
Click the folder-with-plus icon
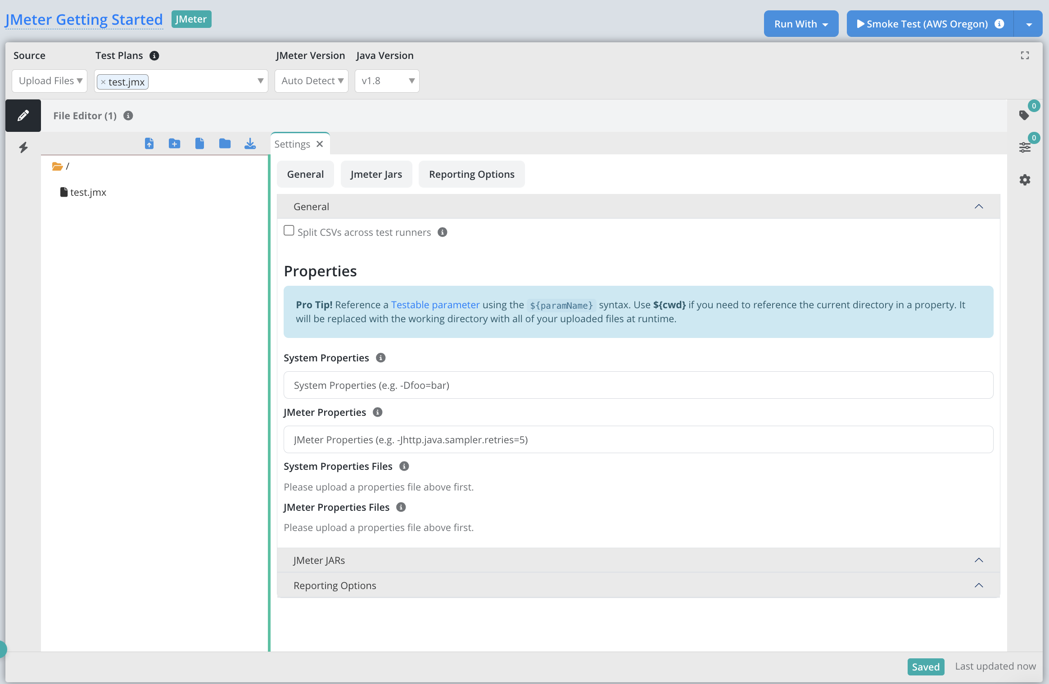(x=174, y=144)
